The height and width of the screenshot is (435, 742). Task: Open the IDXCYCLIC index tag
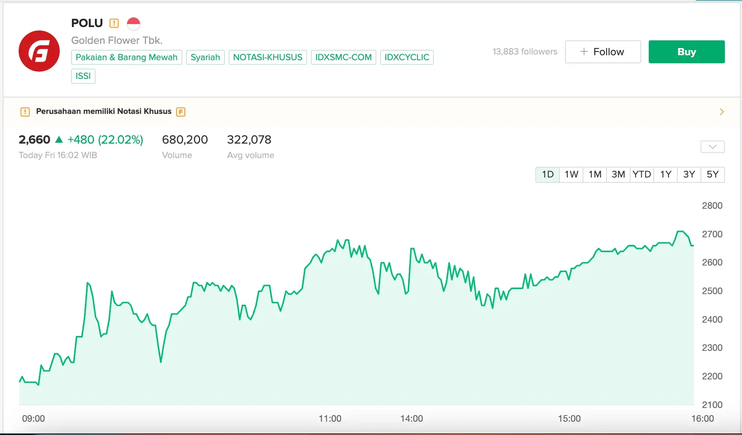pyautogui.click(x=407, y=57)
